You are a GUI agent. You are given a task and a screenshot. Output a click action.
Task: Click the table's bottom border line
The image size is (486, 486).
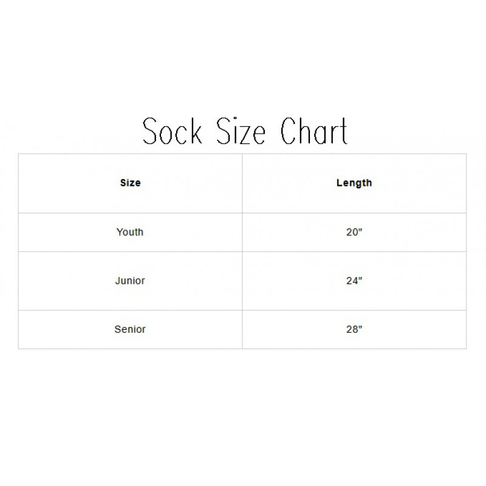242,349
